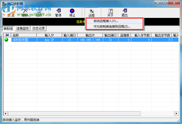Close the 端口映射器 window
Image resolution: width=182 pixels, height=124 pixels.
pos(174,3)
